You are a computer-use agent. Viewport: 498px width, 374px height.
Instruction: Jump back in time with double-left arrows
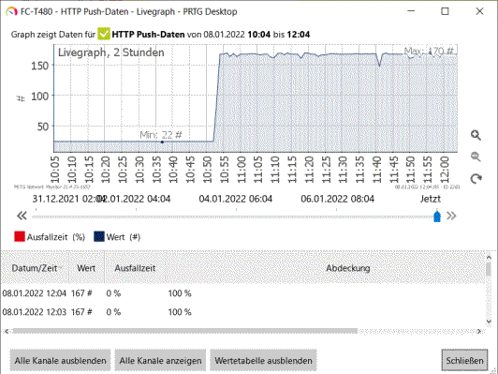pyautogui.click(x=22, y=216)
